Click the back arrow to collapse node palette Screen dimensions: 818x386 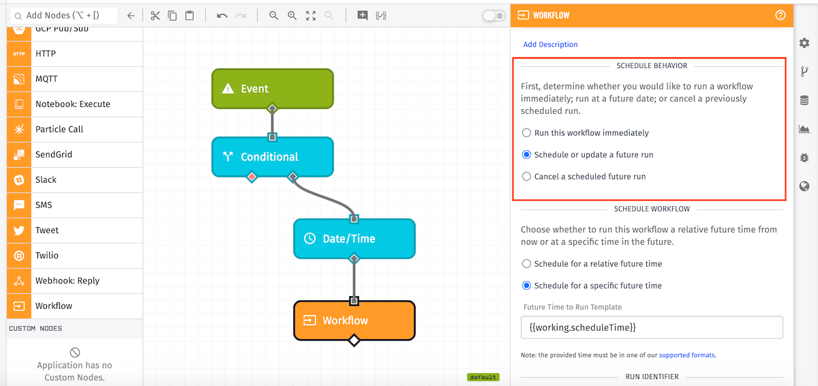click(131, 16)
